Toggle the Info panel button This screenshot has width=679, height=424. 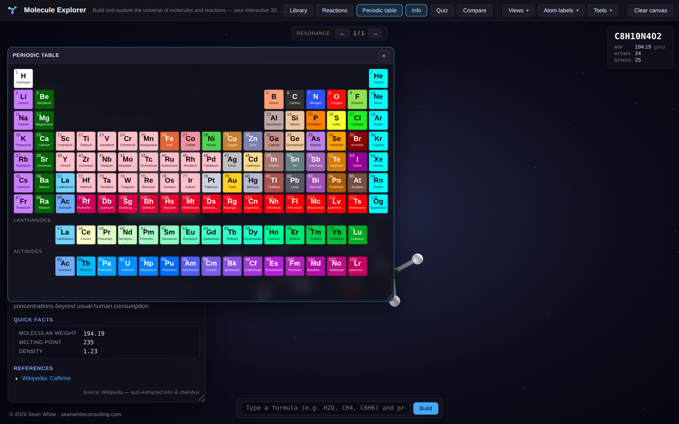coord(416,11)
